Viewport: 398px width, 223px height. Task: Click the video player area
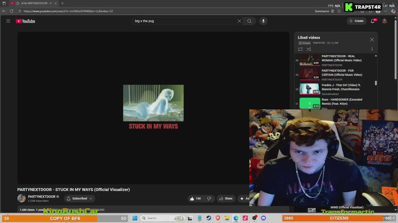pos(153,108)
